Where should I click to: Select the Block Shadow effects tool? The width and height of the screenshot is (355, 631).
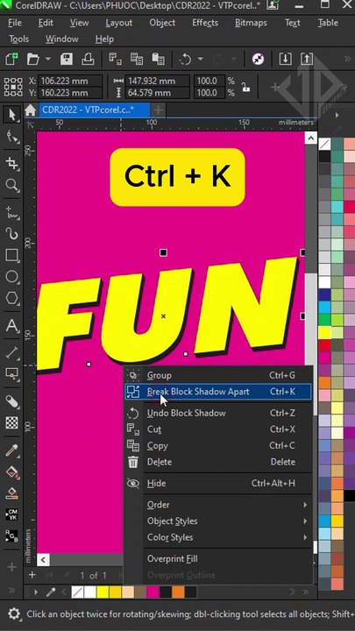tap(11, 374)
